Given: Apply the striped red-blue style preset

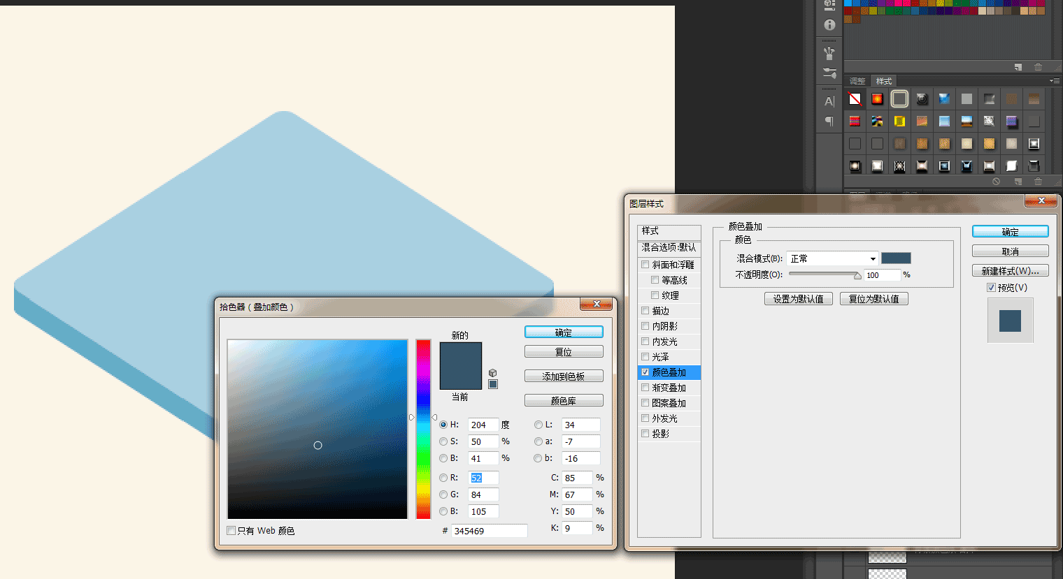Looking at the screenshot, I should 855,122.
